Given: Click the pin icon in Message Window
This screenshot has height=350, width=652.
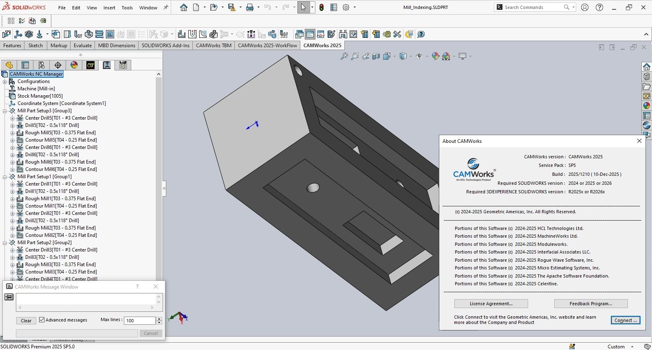Looking at the screenshot, I should coord(9,297).
